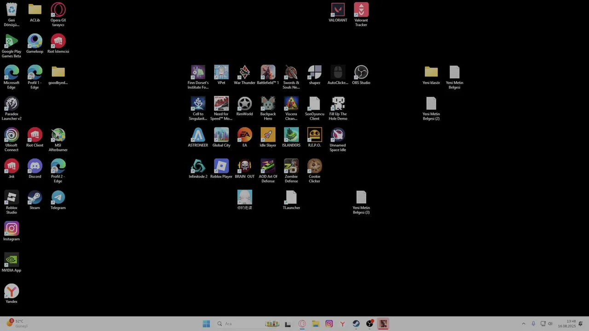Launch Discord from the desktop
The image size is (589, 331).
(35, 166)
